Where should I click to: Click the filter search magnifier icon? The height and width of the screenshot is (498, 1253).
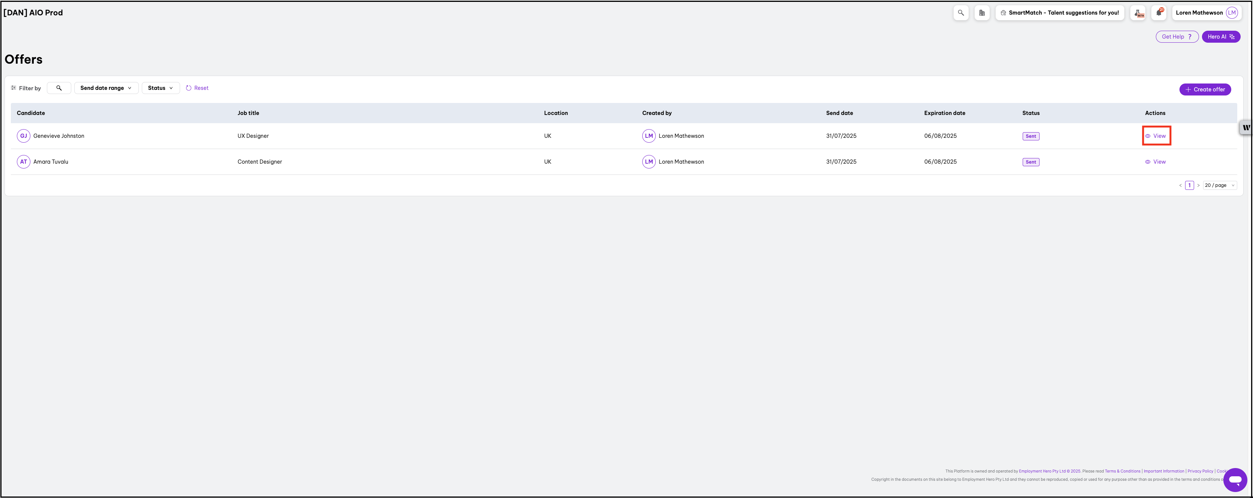[x=59, y=88]
